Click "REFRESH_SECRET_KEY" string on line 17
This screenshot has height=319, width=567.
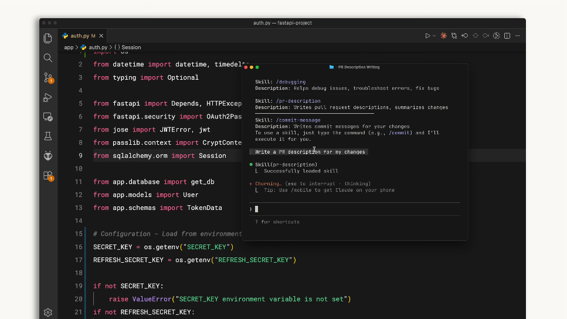click(253, 260)
